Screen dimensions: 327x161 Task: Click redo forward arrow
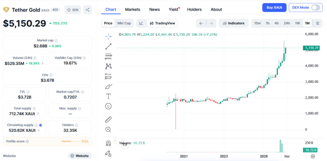pos(211,23)
